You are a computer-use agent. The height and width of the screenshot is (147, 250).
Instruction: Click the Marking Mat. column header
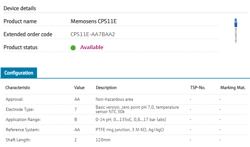[x=233, y=87]
